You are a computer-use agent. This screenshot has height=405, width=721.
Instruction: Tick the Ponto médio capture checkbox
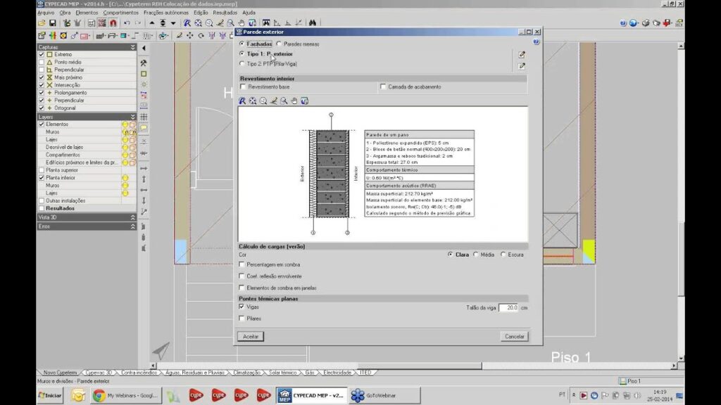42,62
